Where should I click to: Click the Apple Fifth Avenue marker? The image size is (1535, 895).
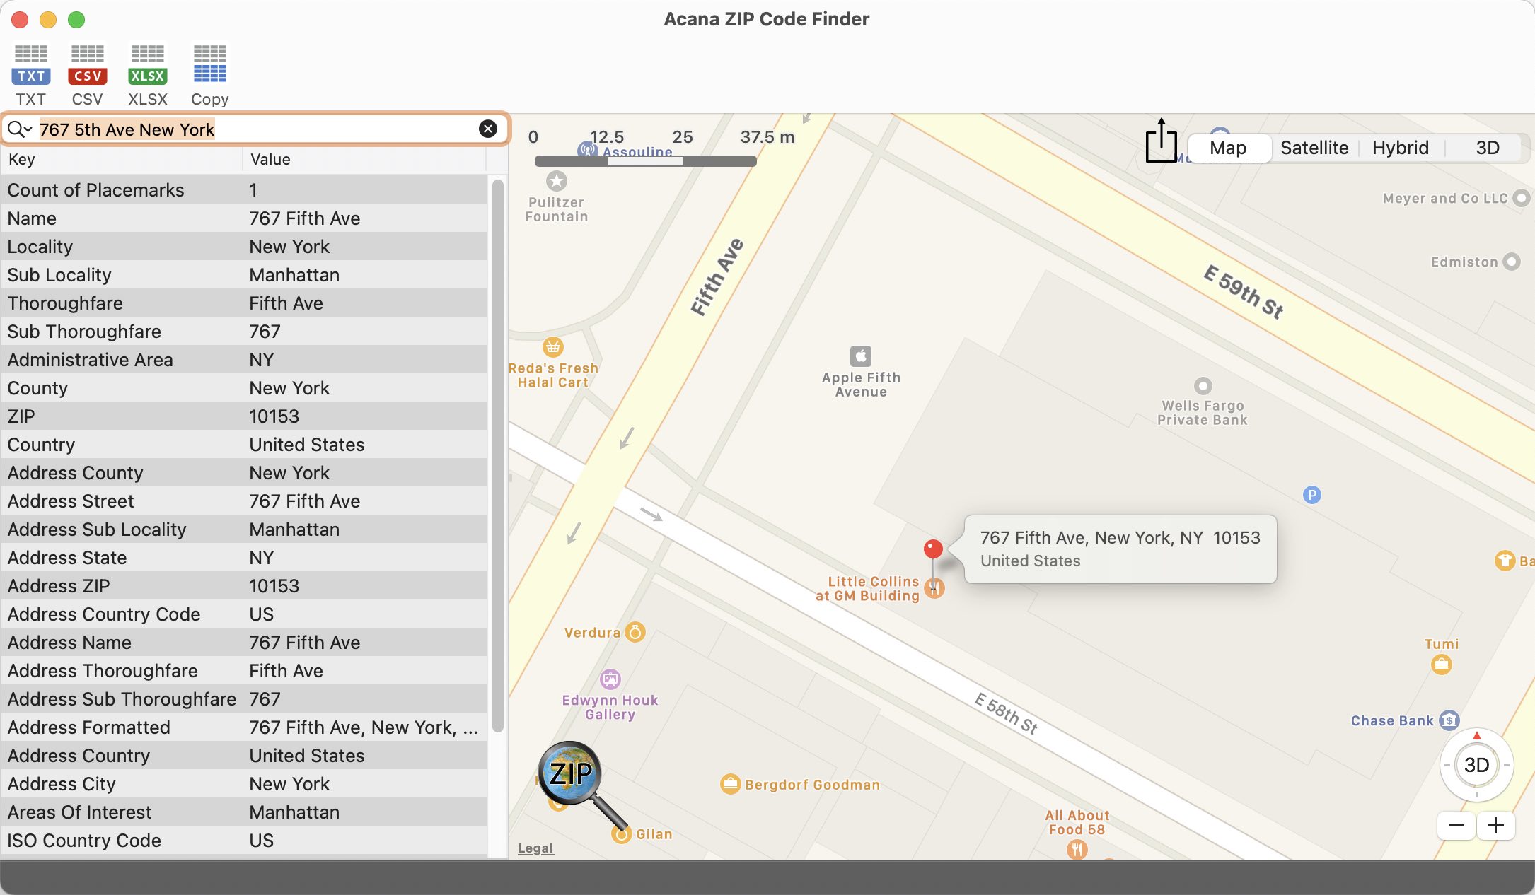(x=861, y=356)
